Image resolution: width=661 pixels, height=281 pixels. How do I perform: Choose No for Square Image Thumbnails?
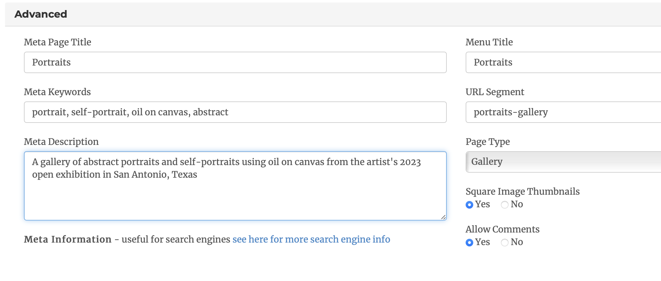pyautogui.click(x=505, y=205)
